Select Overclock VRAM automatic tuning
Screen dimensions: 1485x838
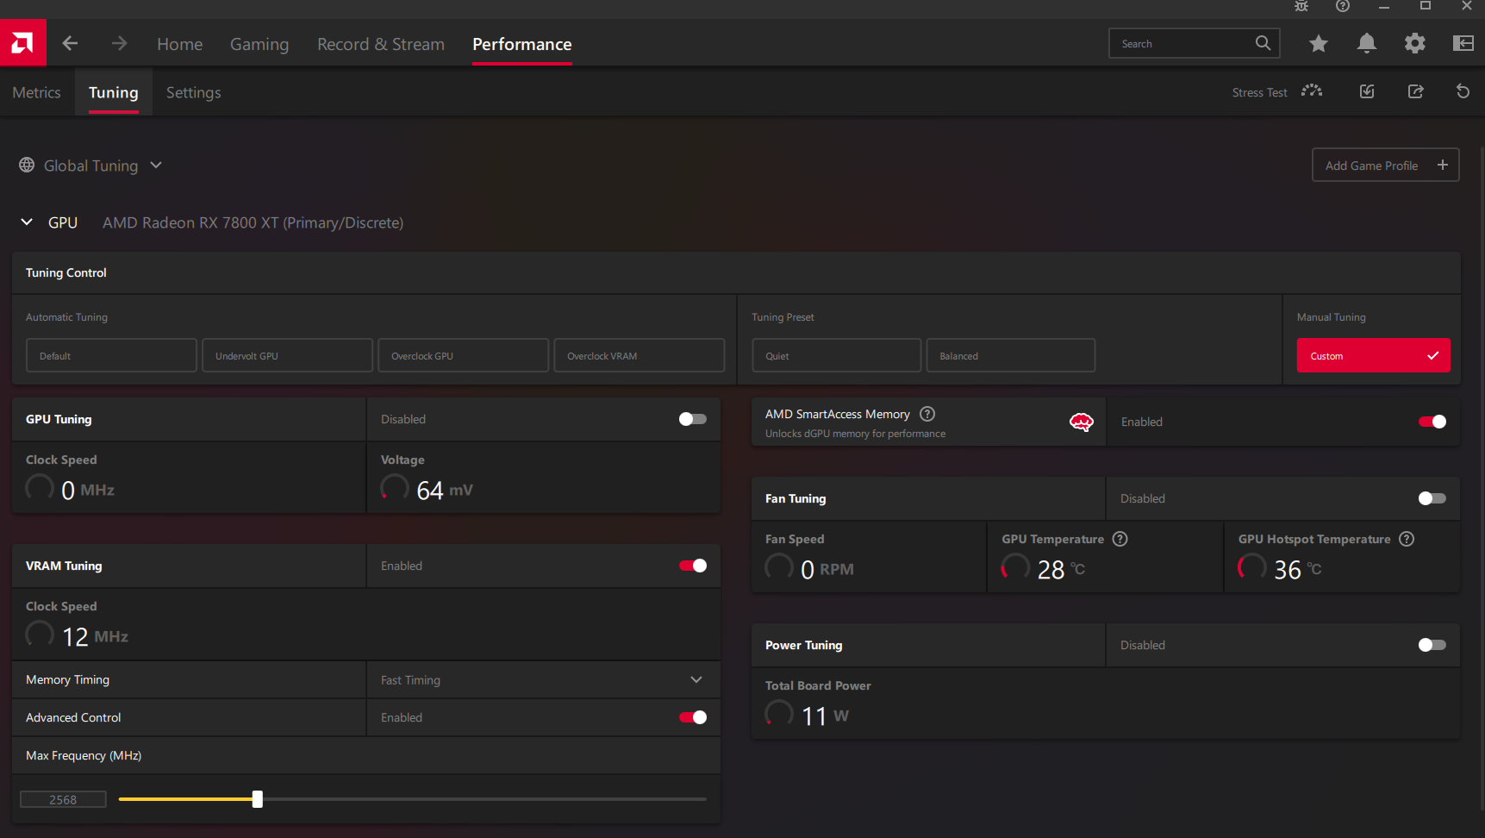(639, 355)
